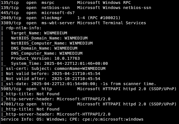Click the 135/tcp msrpc port line
This screenshot has width=179, height=124.
(x=66, y=3)
